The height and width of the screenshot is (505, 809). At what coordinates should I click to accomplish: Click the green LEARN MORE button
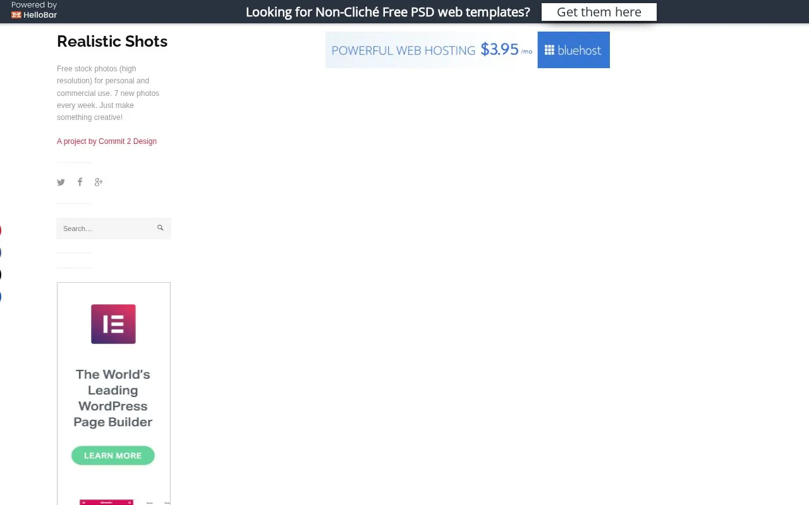click(113, 456)
